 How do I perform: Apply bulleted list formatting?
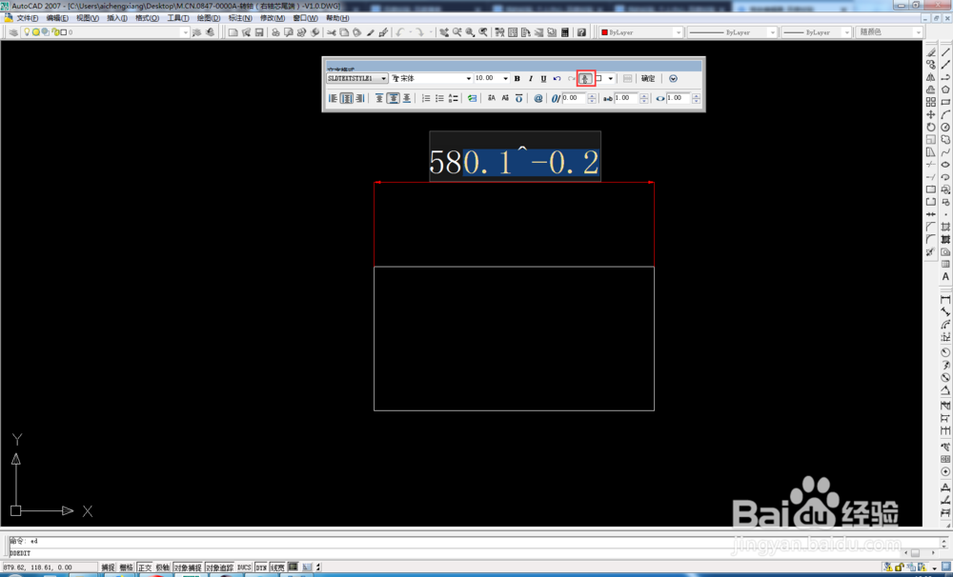click(x=439, y=98)
